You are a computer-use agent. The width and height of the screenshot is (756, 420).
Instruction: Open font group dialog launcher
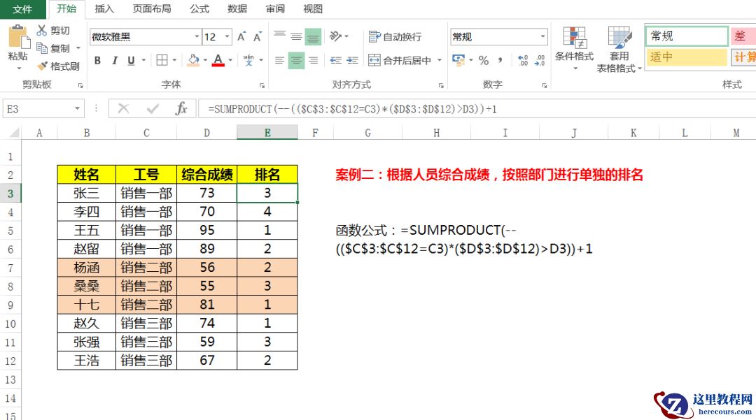tap(262, 86)
